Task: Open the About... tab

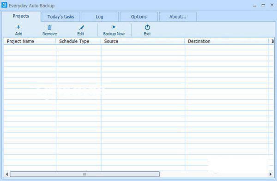Action: (x=178, y=17)
